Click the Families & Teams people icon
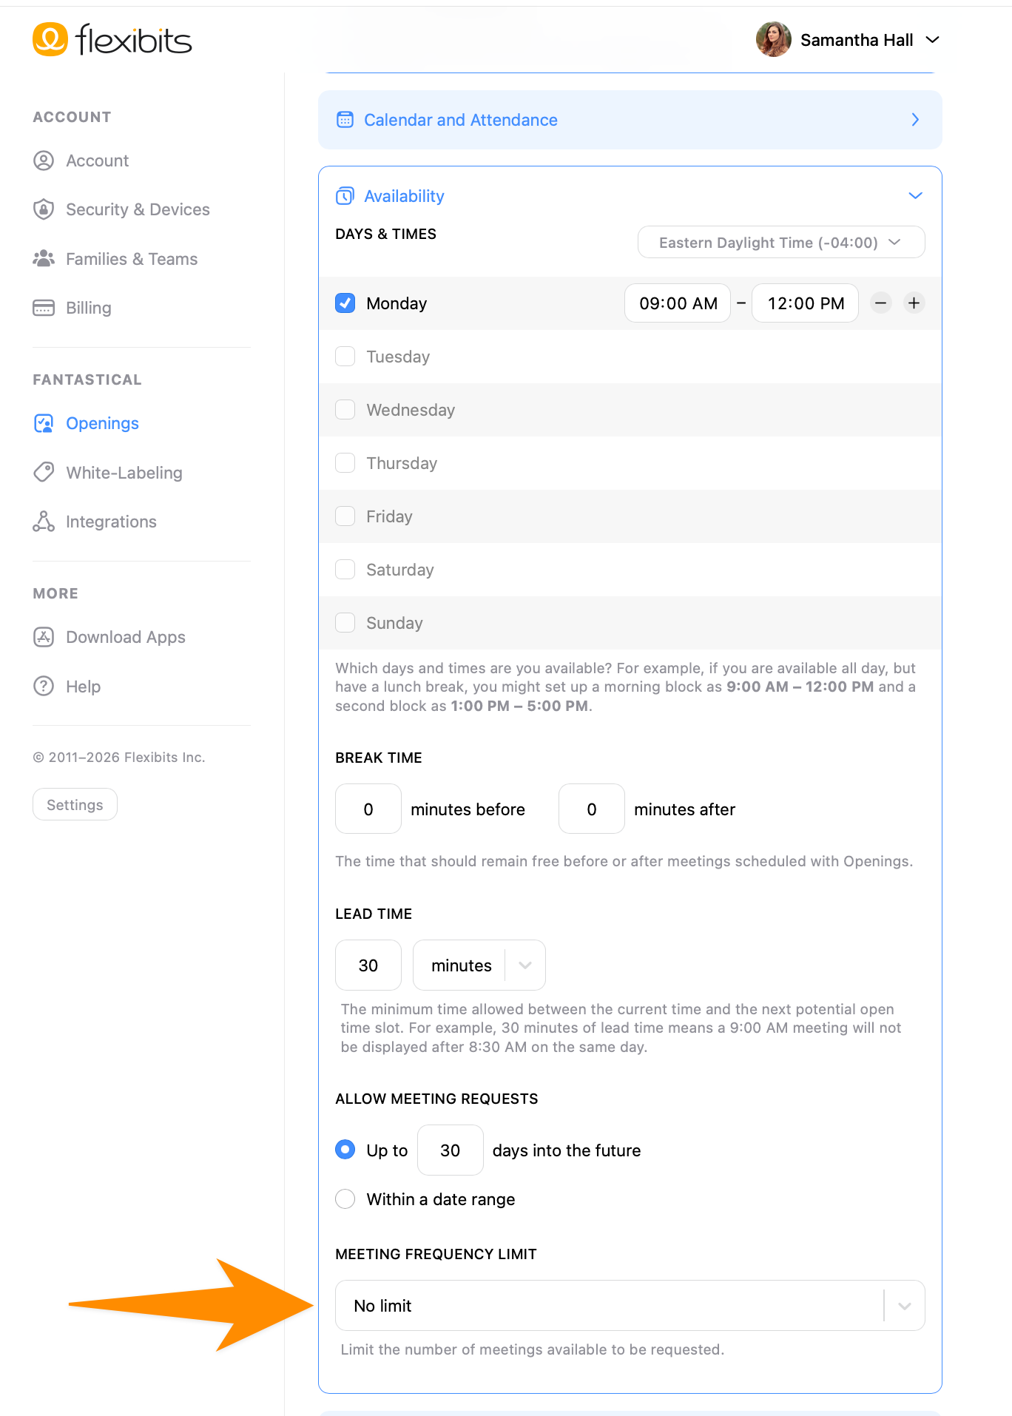The width and height of the screenshot is (1012, 1416). pyautogui.click(x=44, y=258)
